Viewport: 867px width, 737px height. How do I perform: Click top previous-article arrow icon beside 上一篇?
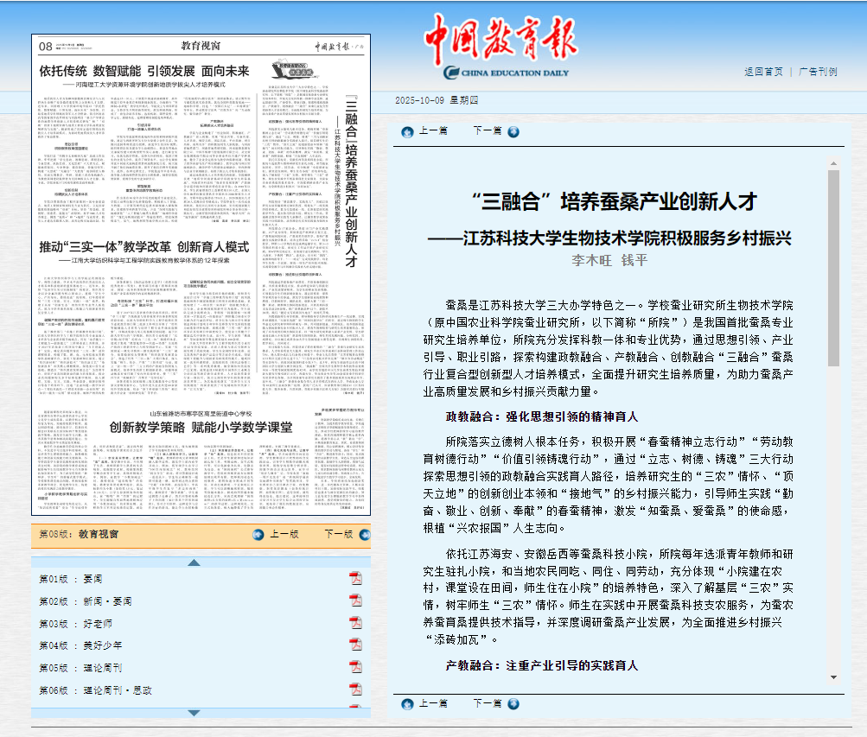[406, 131]
